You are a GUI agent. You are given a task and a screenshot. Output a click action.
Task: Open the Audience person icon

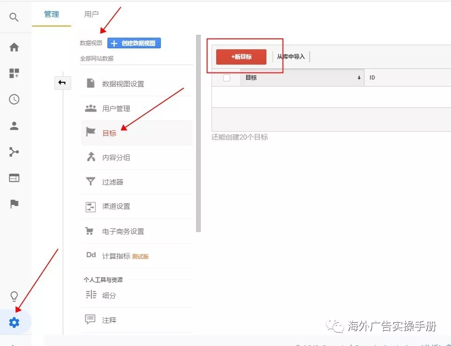click(14, 126)
